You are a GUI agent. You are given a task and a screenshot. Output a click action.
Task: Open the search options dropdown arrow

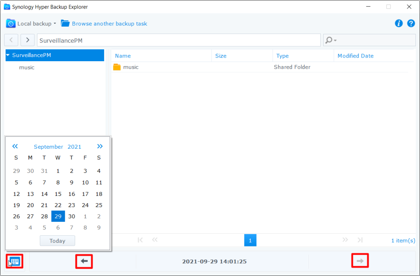click(335, 41)
